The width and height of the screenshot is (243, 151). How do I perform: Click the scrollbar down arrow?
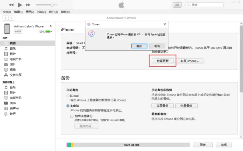coord(241,137)
